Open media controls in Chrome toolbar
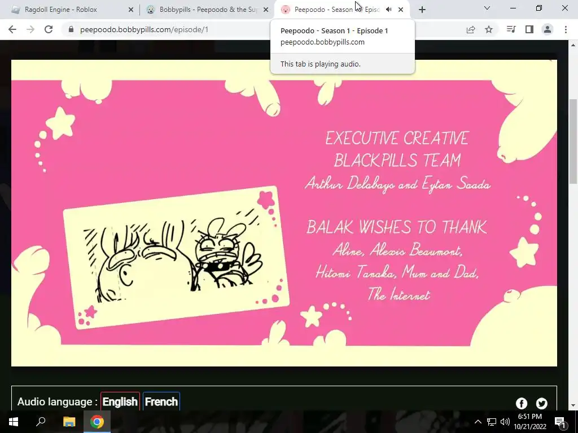Screen dimensions: 578x433 point(511,29)
